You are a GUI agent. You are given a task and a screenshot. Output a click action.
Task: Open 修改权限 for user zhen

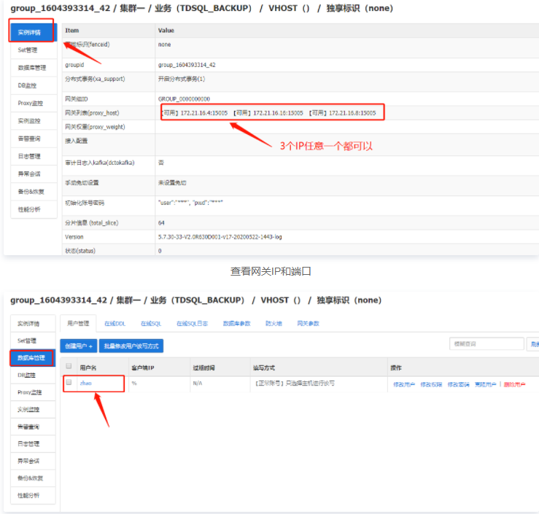(431, 383)
